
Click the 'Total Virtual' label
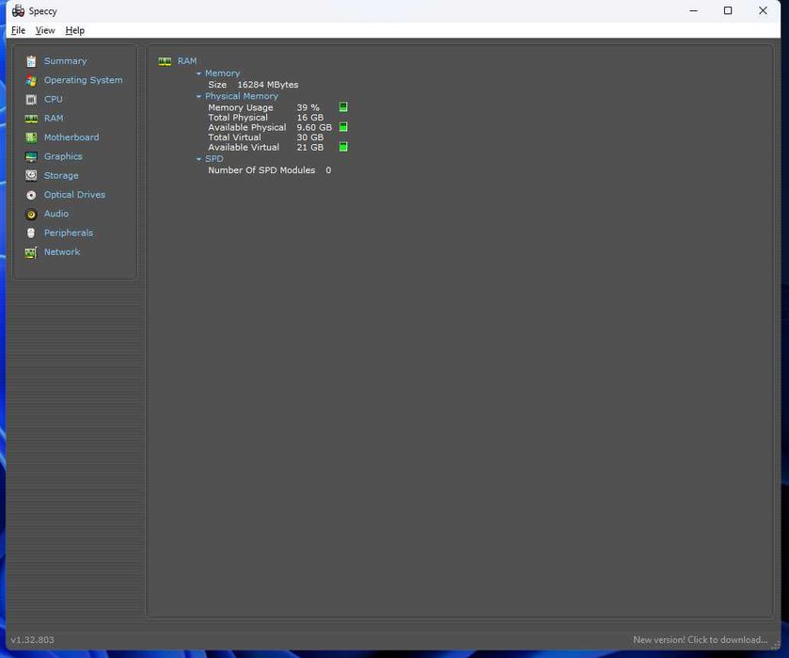[234, 137]
